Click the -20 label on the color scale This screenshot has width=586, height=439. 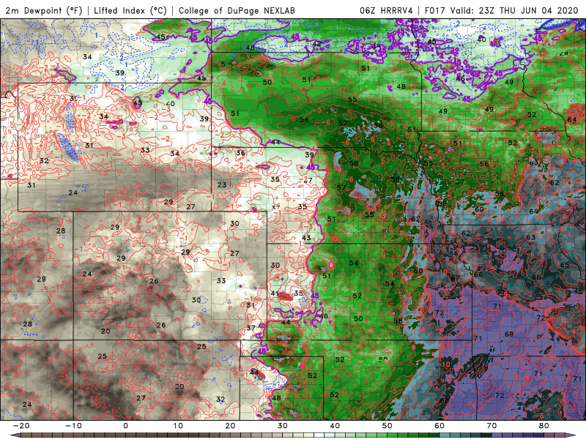tap(21, 426)
